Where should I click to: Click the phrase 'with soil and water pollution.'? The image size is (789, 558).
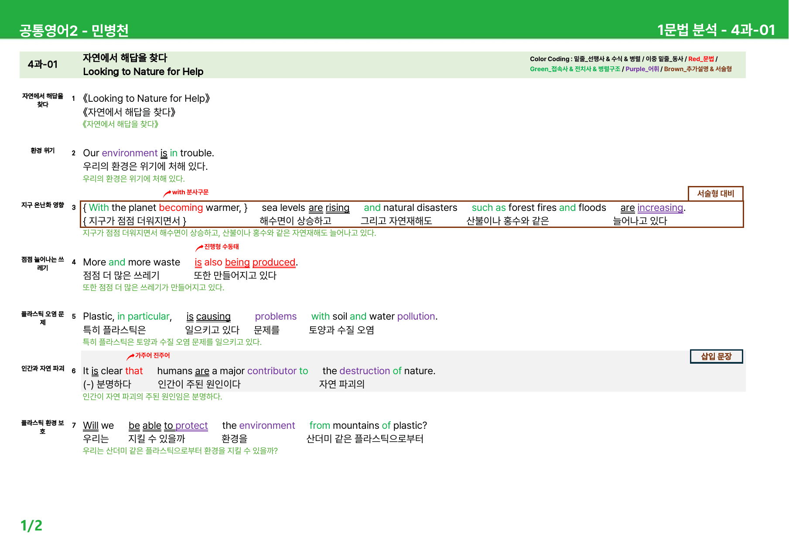(374, 317)
